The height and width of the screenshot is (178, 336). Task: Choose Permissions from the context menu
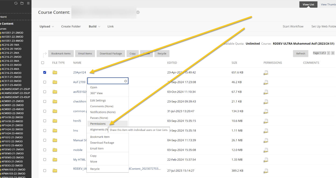(x=98, y=124)
